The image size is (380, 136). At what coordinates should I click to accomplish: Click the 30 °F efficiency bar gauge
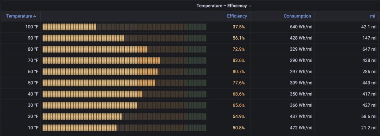pos(124,105)
